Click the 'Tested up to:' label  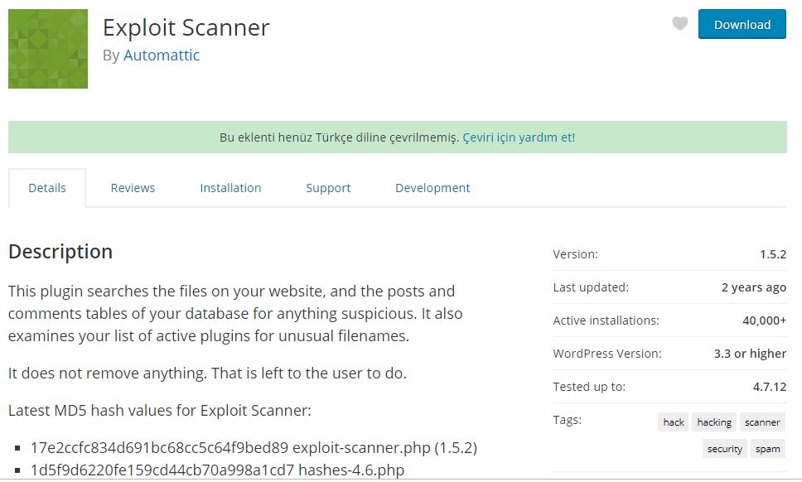[589, 387]
